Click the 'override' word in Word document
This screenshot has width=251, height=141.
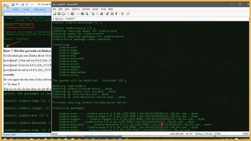click(x=9, y=75)
